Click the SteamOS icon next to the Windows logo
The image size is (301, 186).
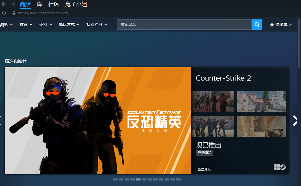[x=283, y=167]
